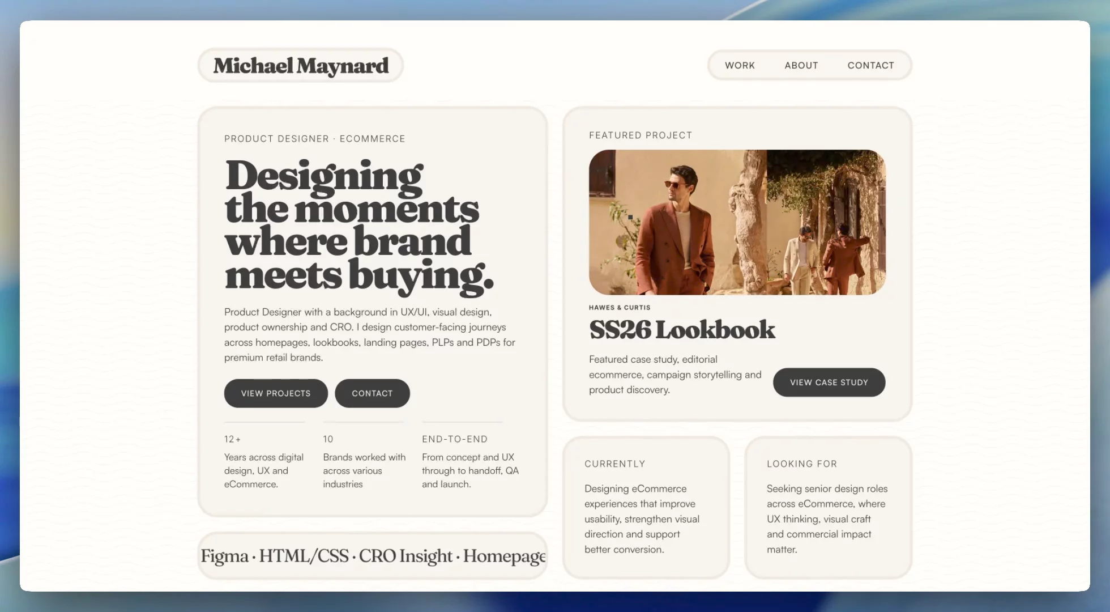Viewport: 1110px width, 612px height.
Task: Click 'Years across digital design' description
Action: click(264, 471)
